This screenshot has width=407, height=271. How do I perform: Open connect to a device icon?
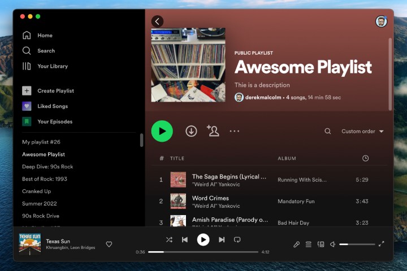click(x=321, y=244)
